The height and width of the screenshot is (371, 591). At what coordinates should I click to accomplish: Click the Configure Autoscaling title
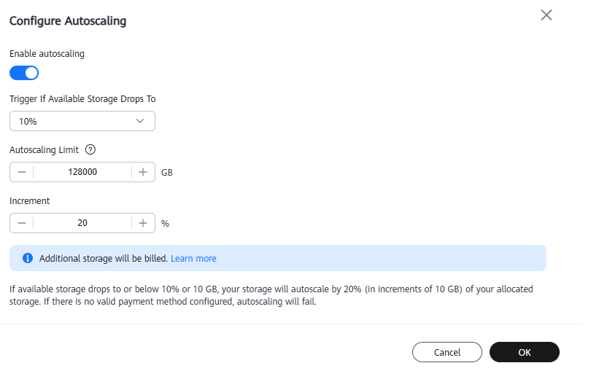pos(68,21)
